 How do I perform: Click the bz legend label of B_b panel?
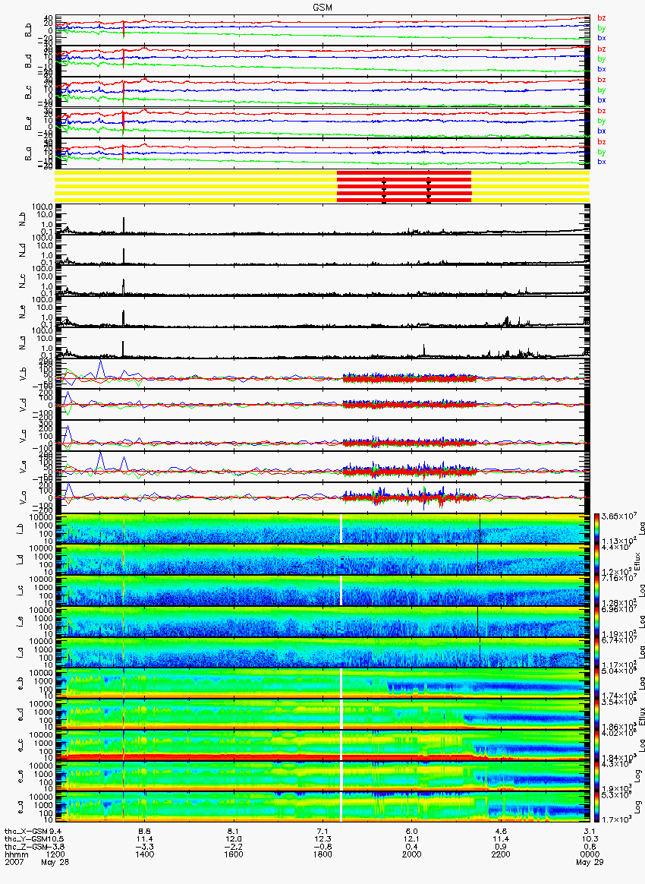(602, 18)
